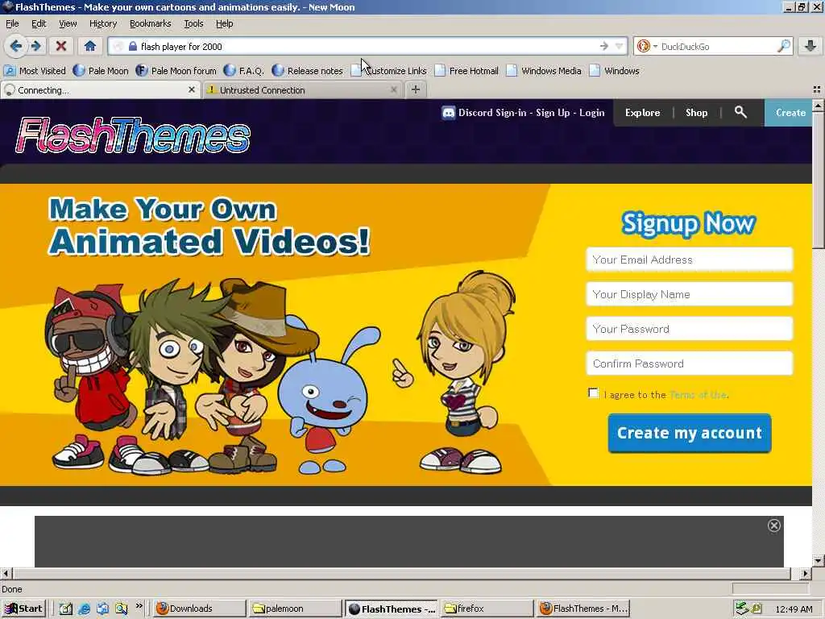This screenshot has height=619, width=825.
Task: Open the Tools menu
Action: tap(193, 23)
